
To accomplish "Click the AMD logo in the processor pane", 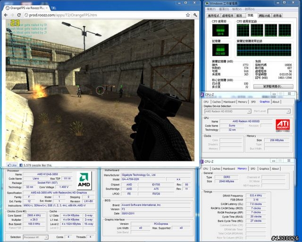I will pos(84,181).
